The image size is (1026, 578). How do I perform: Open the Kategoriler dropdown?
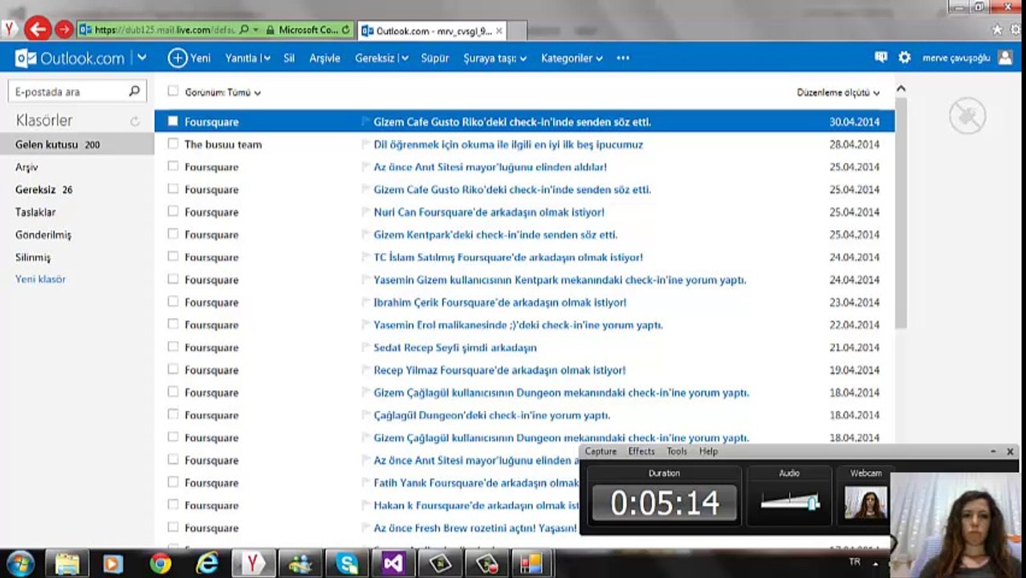click(x=572, y=58)
